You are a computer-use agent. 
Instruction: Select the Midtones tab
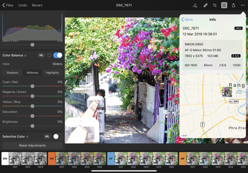pos(32,73)
